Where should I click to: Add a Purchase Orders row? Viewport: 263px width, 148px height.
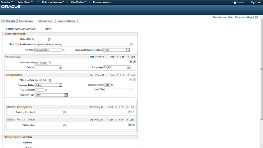[x=130, y=125]
